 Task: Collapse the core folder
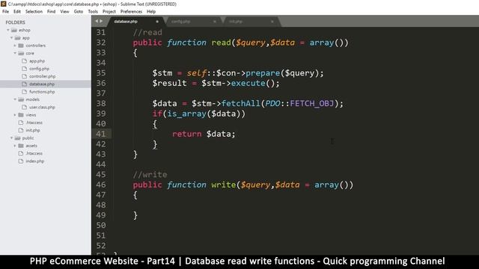click(15, 53)
